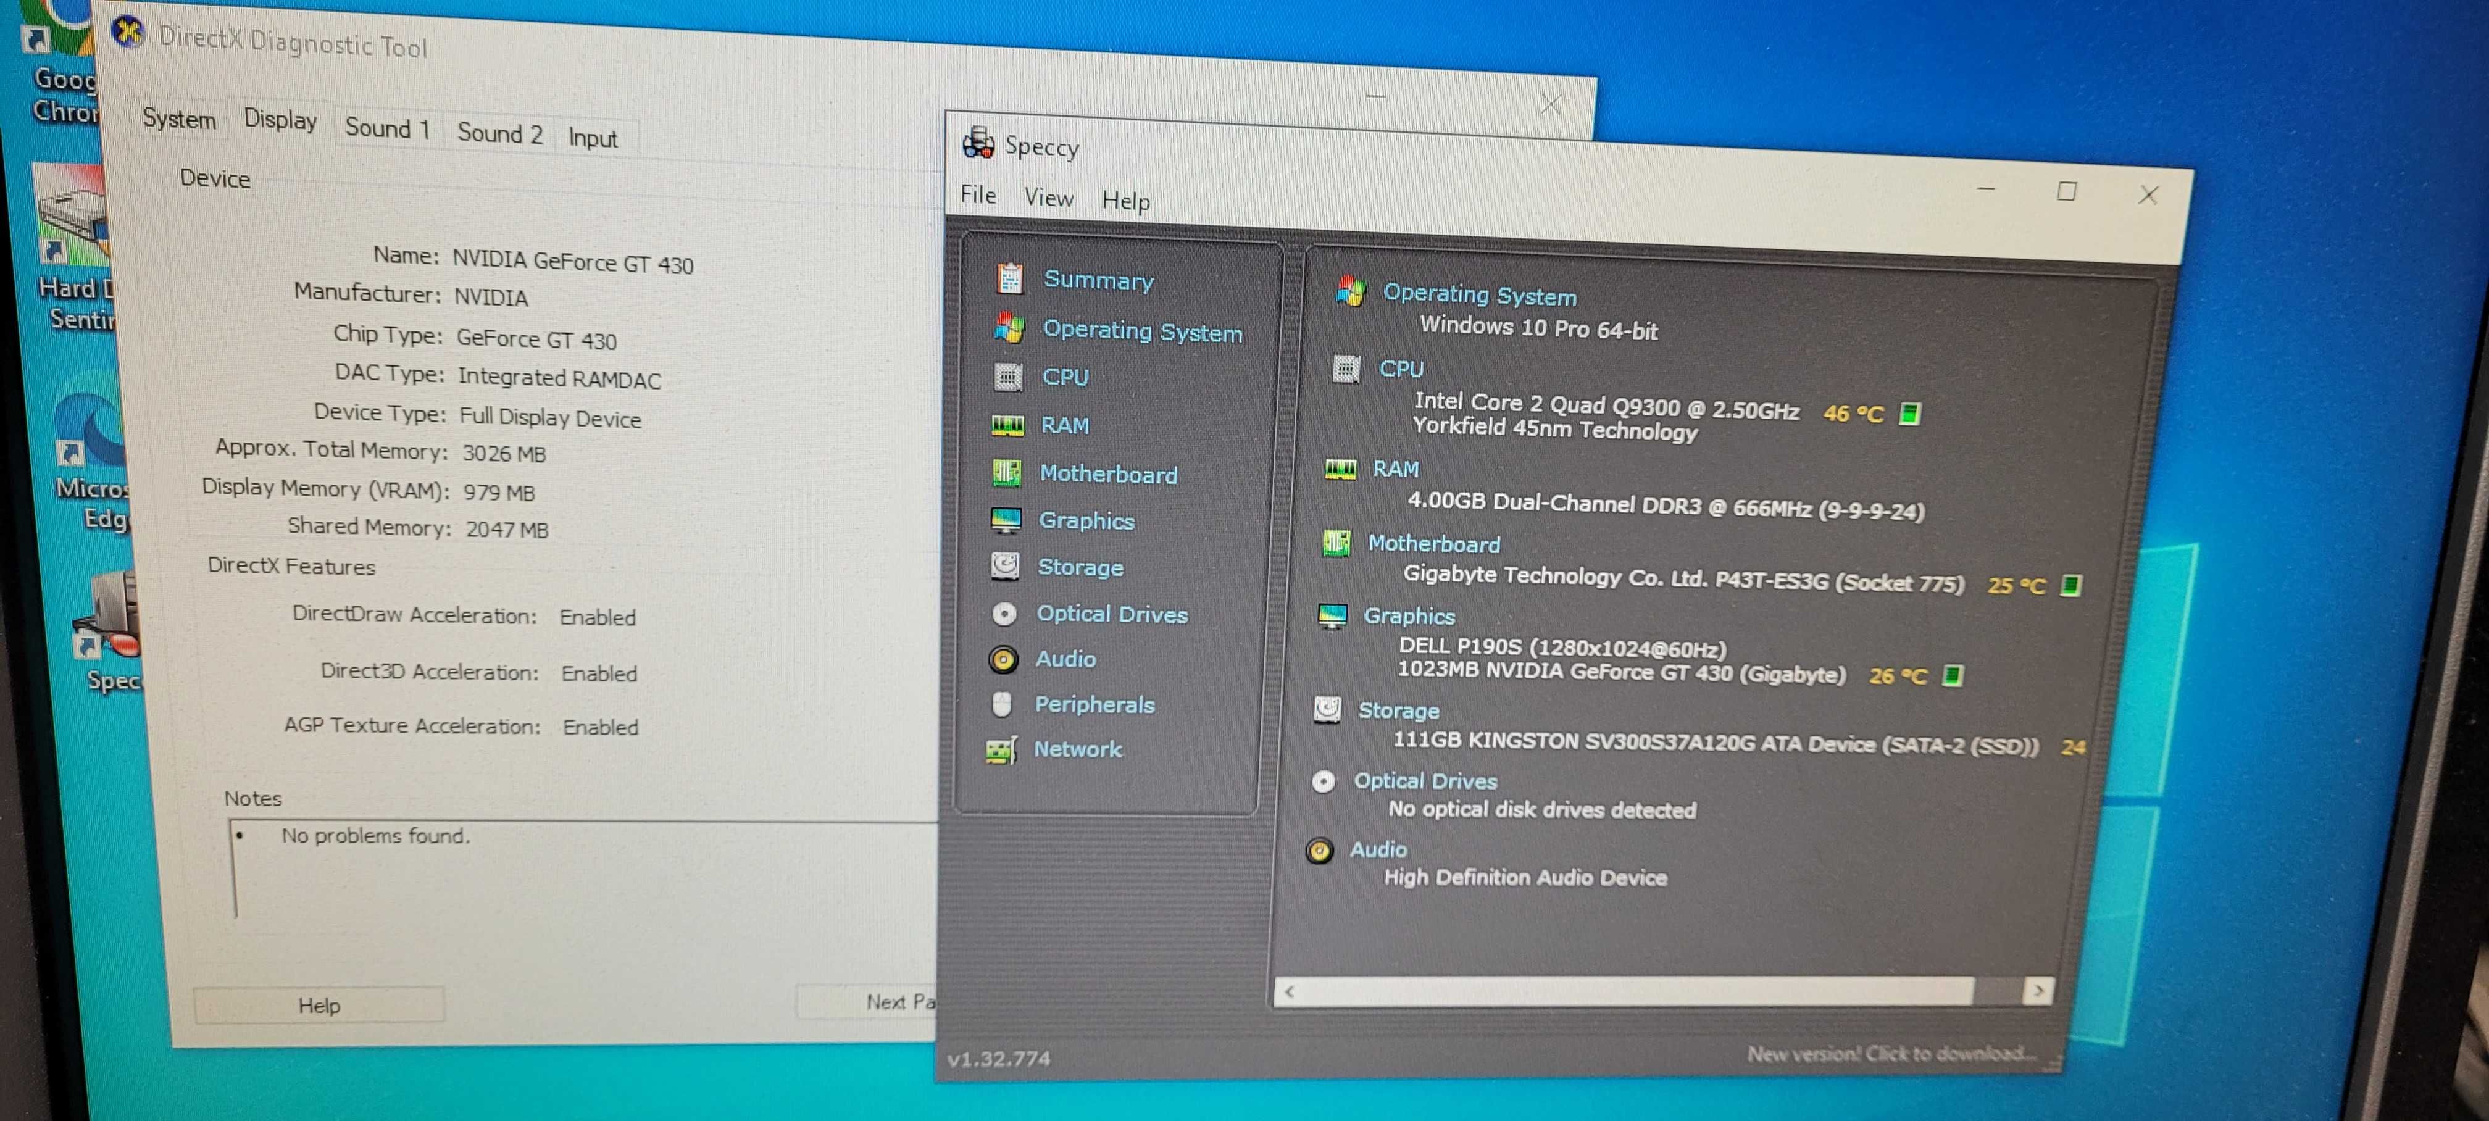Screen dimensions: 2489x1121
Task: Click the Peripherals mouse icon in sidebar
Action: click(1002, 704)
